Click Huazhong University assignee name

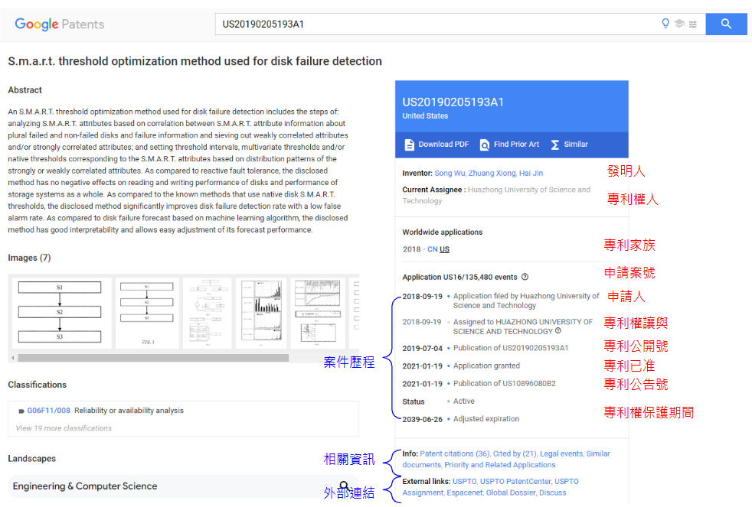tap(496, 195)
